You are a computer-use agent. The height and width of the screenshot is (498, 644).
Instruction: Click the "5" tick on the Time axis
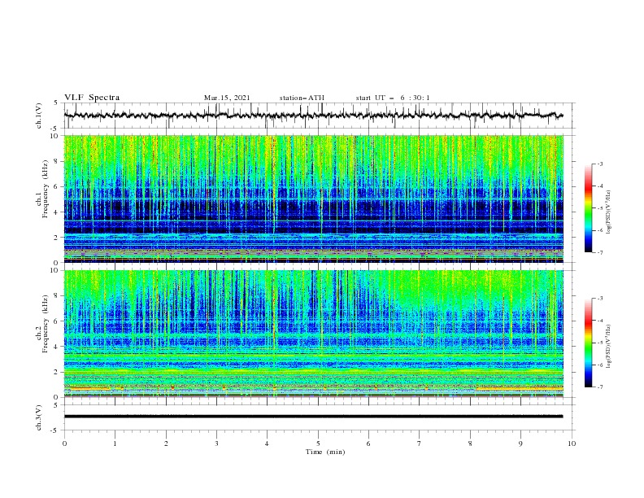[x=318, y=443]
